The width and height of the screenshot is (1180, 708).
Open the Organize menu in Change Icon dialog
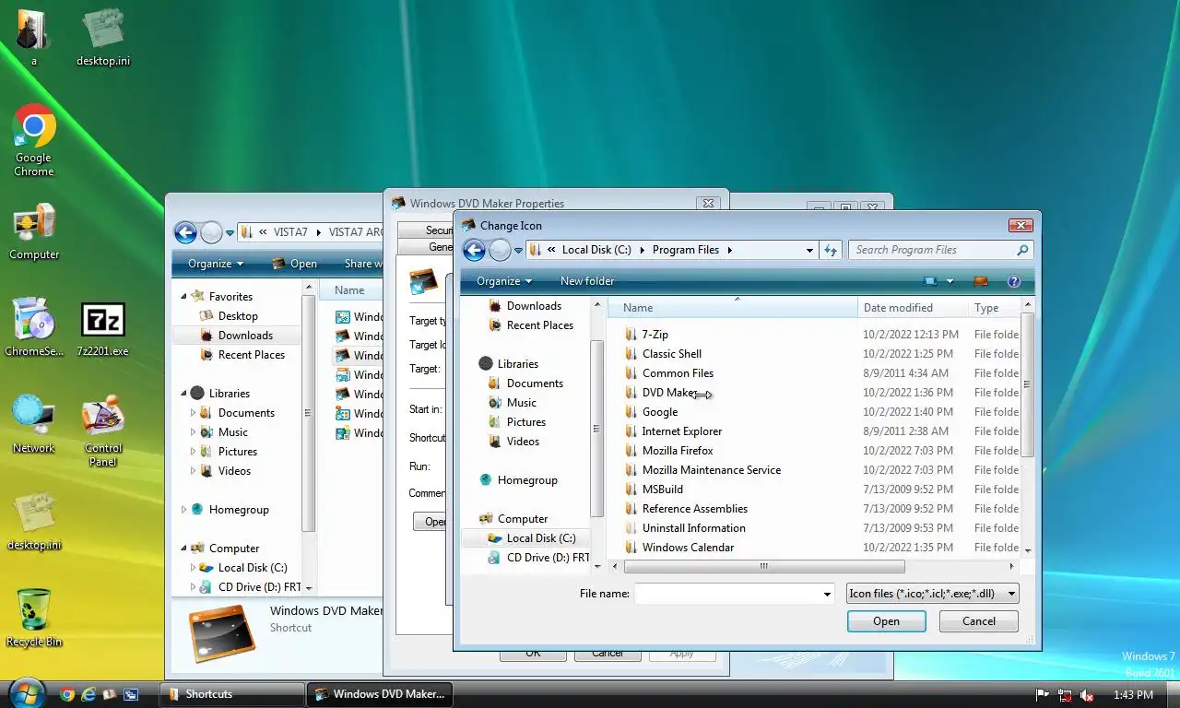pos(504,281)
